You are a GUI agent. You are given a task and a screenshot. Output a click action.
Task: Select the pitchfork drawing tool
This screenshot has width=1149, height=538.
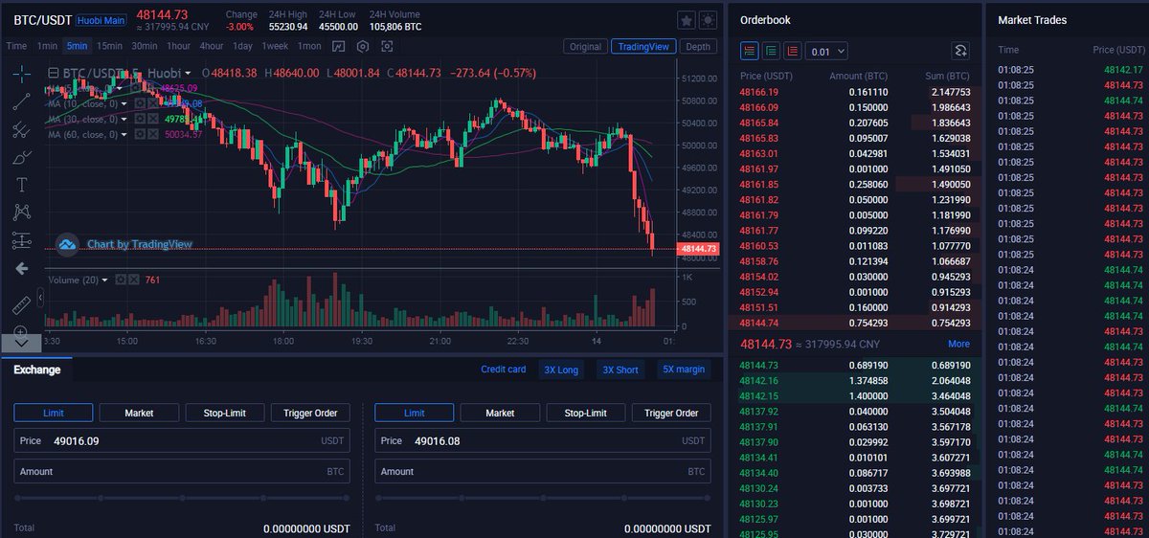point(21,130)
